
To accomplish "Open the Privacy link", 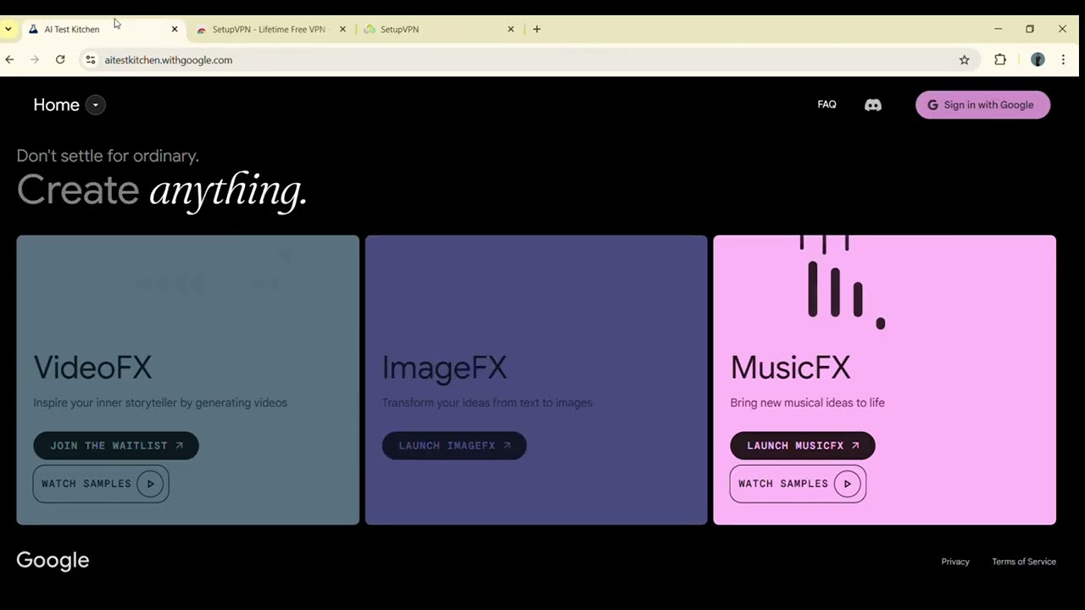I will pos(955,562).
